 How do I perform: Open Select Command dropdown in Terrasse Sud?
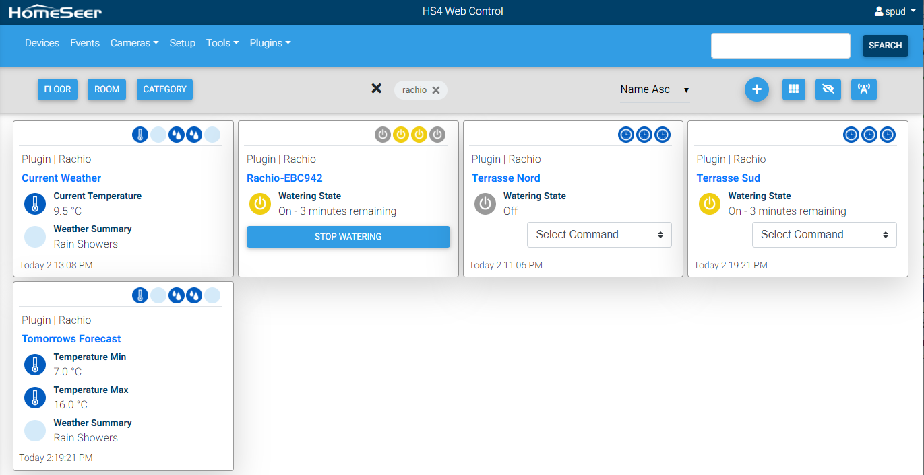pos(824,235)
